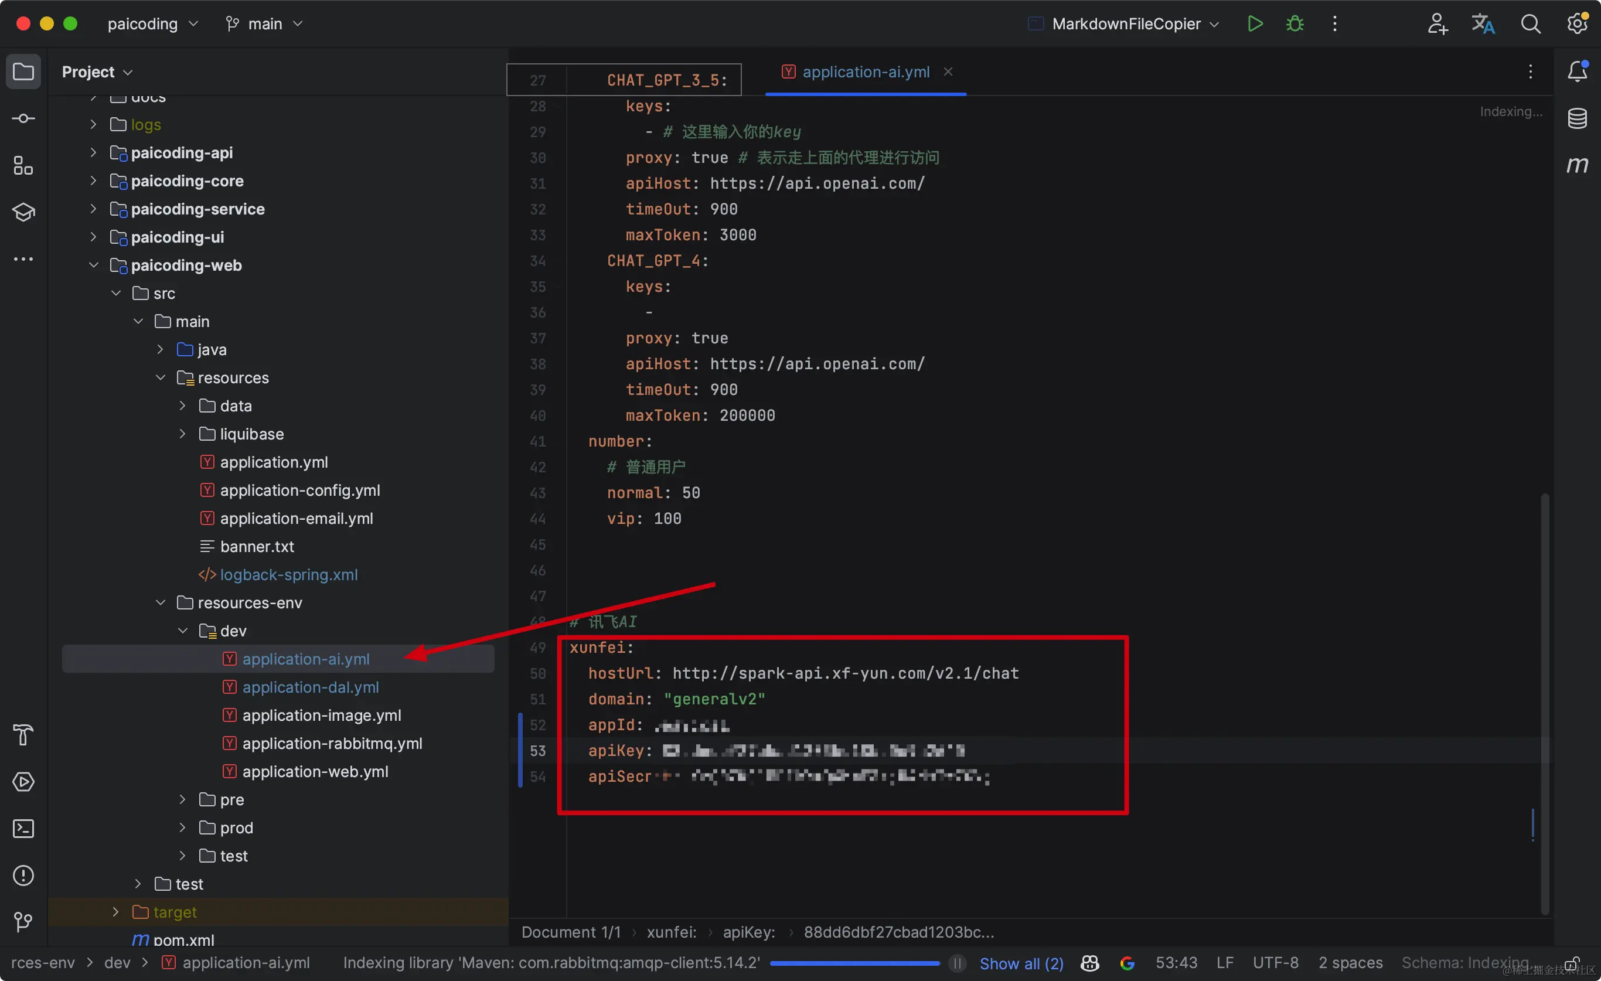Screen dimensions: 1601x981
Task: Open the MarkdownFileCopier run configuration dropdown
Action: [x=1125, y=24]
